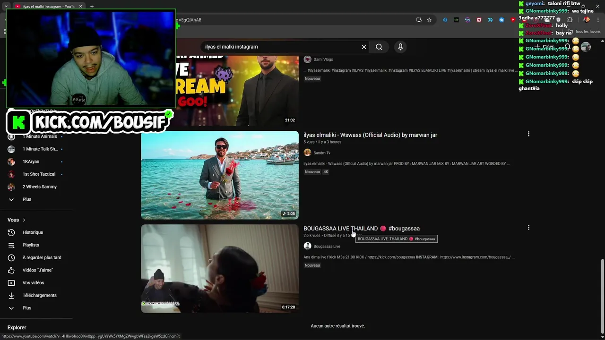Open options menu for BOUGASSAA LIVE video

click(x=528, y=228)
